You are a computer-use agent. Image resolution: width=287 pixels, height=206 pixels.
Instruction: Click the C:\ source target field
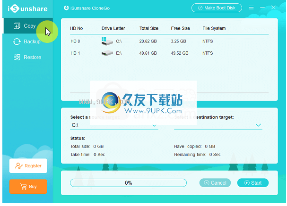click(x=114, y=125)
